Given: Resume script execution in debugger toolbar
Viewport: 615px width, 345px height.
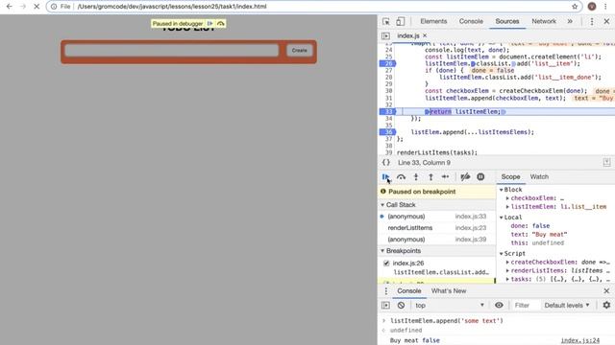Looking at the screenshot, I should [x=385, y=176].
